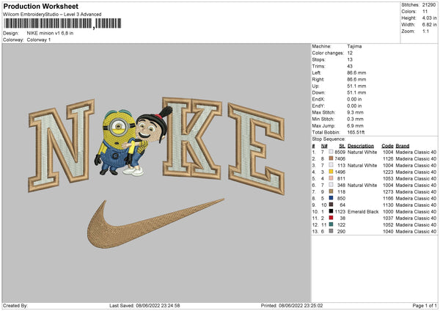The width and height of the screenshot is (440, 311).
Task: Click the 'Description' column header
Action: pyautogui.click(x=361, y=146)
